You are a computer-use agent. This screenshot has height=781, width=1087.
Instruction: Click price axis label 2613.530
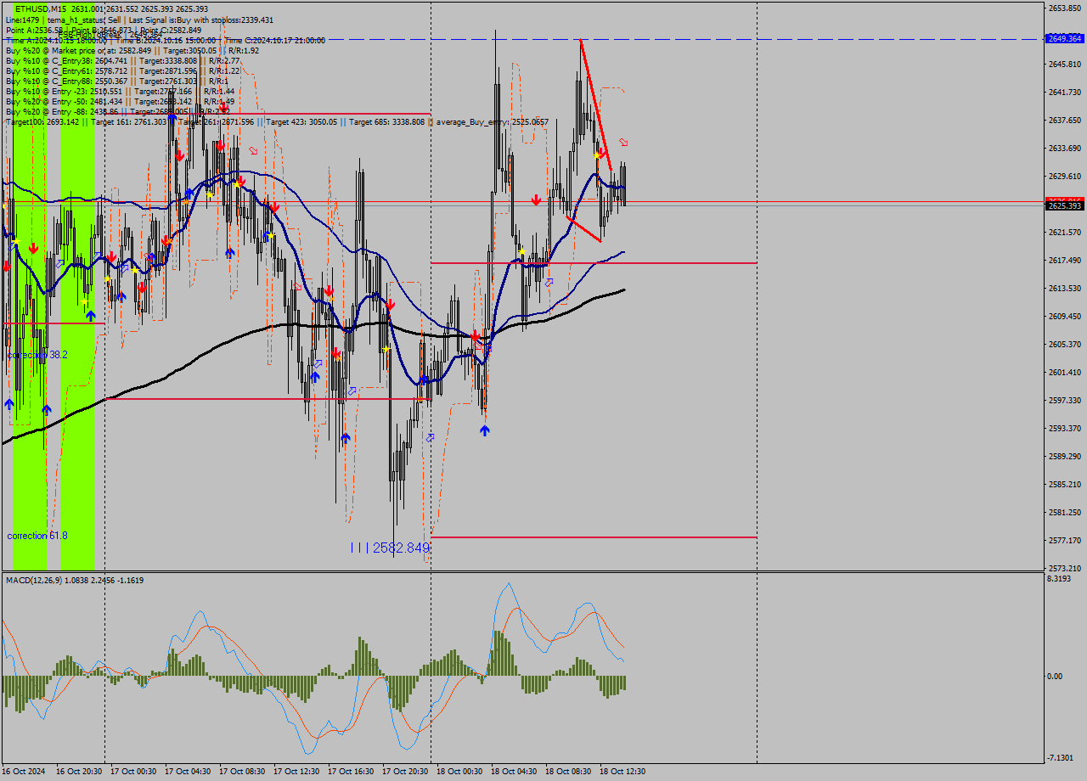[1064, 289]
